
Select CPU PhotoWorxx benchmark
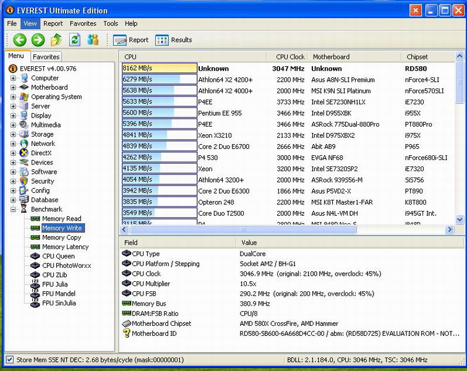pyautogui.click(x=66, y=266)
